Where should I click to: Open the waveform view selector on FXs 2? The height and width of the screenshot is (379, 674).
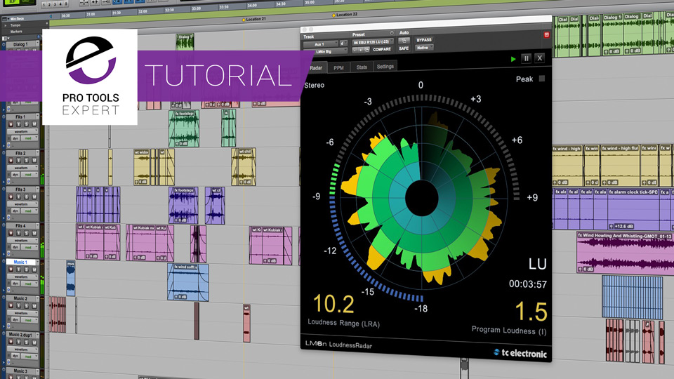pos(22,168)
